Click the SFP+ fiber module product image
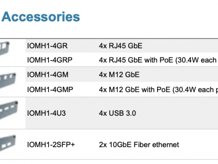The image size is (218, 164). tap(8, 143)
